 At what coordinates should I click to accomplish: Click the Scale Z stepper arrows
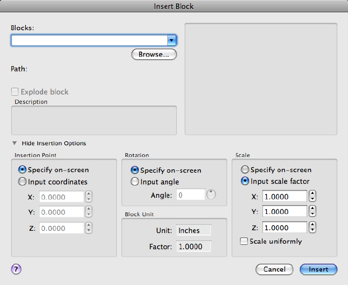[x=313, y=227]
